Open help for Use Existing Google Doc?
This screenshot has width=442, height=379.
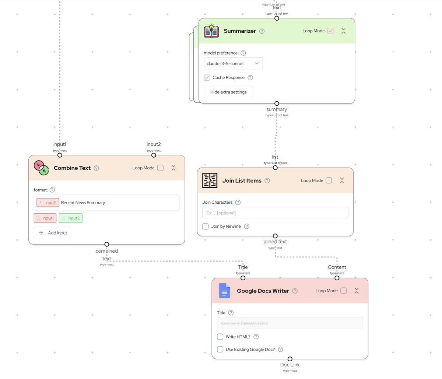pyautogui.click(x=281, y=350)
